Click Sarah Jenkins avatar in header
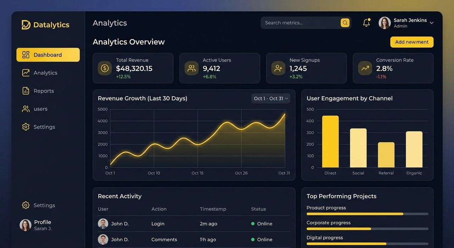Viewport: 454px width, 248px height. click(x=385, y=23)
